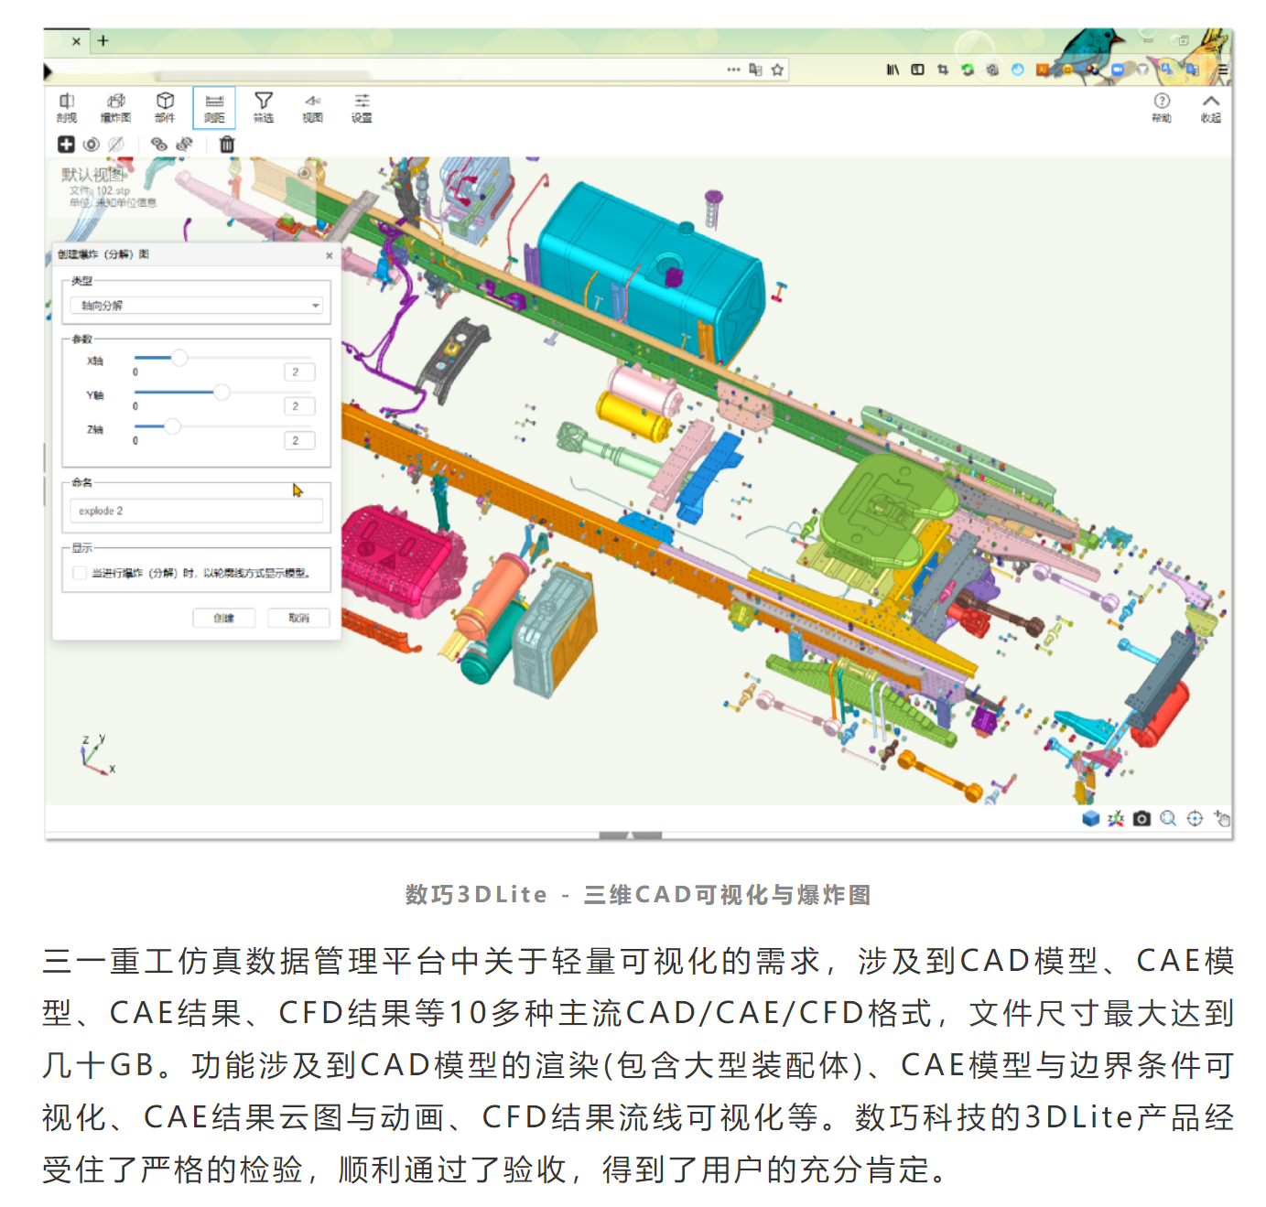Click the crop screenshot extension icon
The image size is (1266, 1207).
point(943,70)
